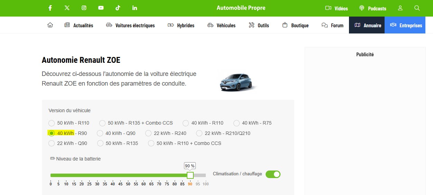Set battery slider to 50 mark

pos(128,184)
